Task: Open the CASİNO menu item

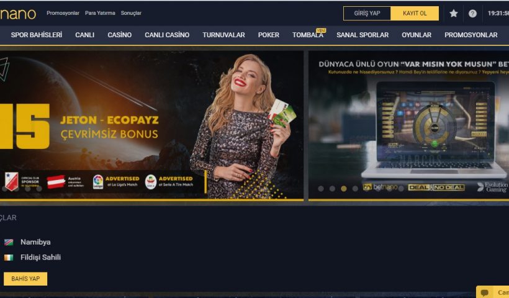Action: [x=119, y=35]
